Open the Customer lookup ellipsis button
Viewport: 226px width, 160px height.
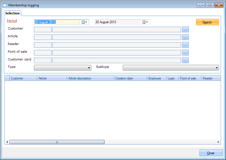coord(185,30)
